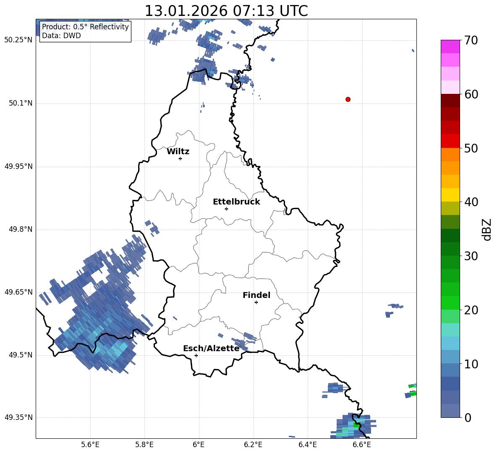Image resolution: width=497 pixels, height=453 pixels.
Task: Click the colorbar tick label 20
Action: point(471,310)
